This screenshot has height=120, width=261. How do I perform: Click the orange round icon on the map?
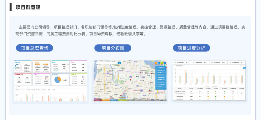[156, 63]
